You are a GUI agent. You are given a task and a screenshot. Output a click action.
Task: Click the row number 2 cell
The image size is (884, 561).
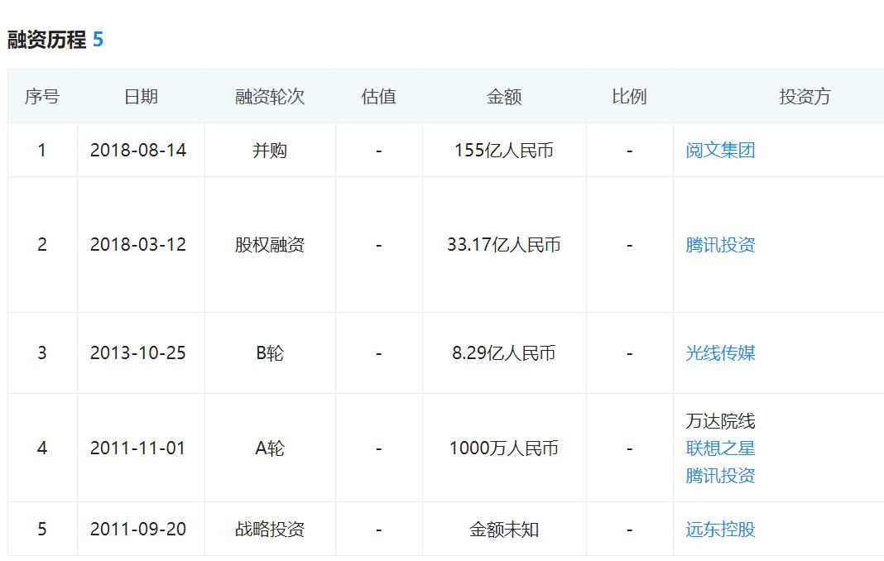click(42, 245)
